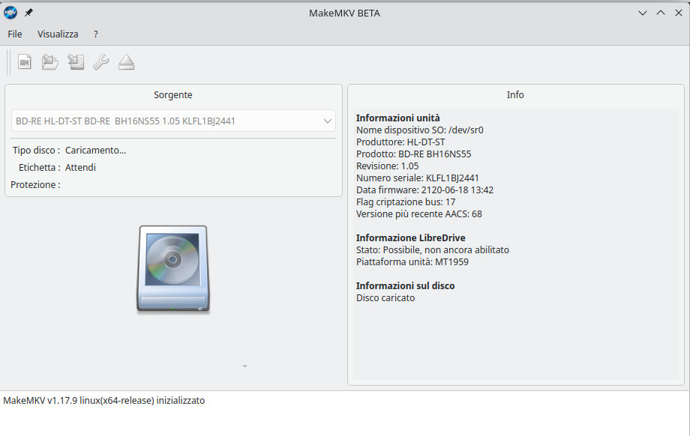The width and height of the screenshot is (690, 436).
Task: Maximize the MakeMKV window
Action: click(x=661, y=13)
